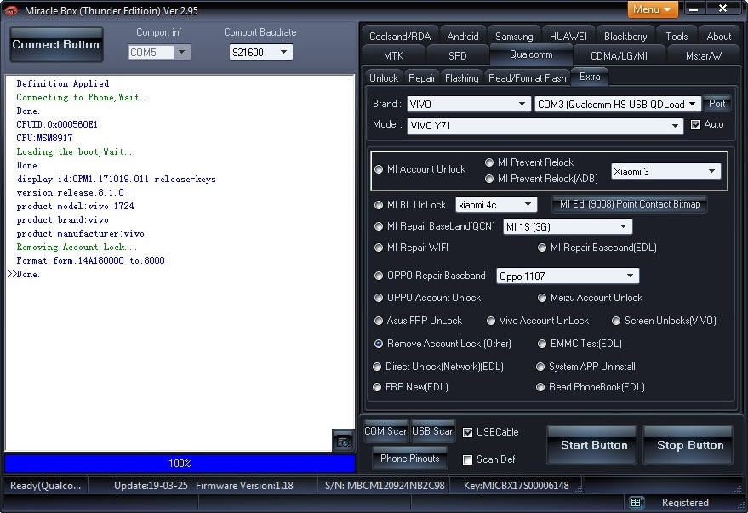Open the Read/Format Flash sub-tab
This screenshot has width=748, height=513.
[x=527, y=77]
